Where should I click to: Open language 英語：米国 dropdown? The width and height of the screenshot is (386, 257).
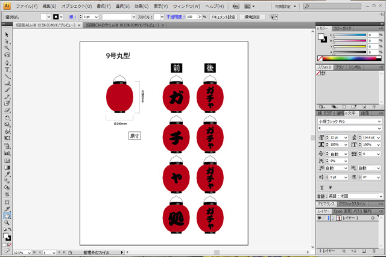pyautogui.click(x=381, y=196)
